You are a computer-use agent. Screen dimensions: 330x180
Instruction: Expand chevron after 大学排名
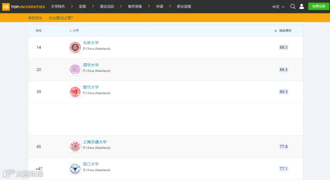pos(72,6)
